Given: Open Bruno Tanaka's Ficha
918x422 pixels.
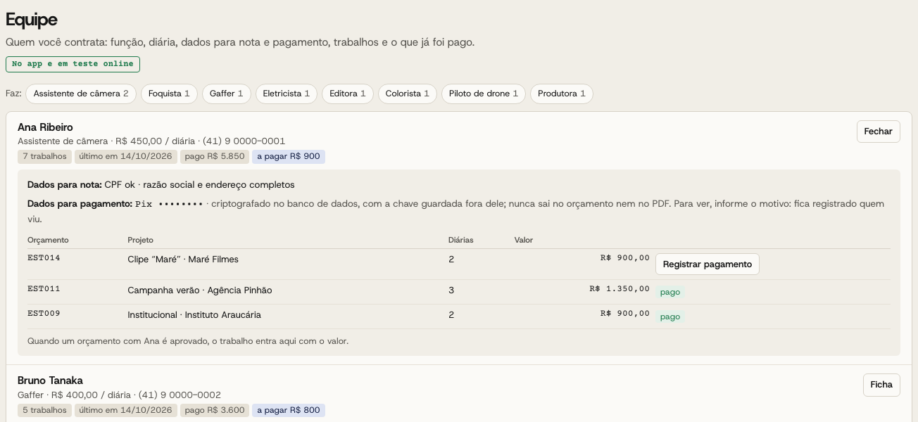Looking at the screenshot, I should tap(881, 385).
